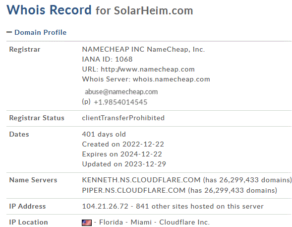
Task: Click the Created on 2022-12-22 date
Action: click(x=123, y=144)
